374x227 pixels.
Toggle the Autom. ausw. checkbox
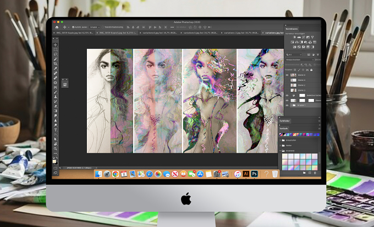coord(73,27)
